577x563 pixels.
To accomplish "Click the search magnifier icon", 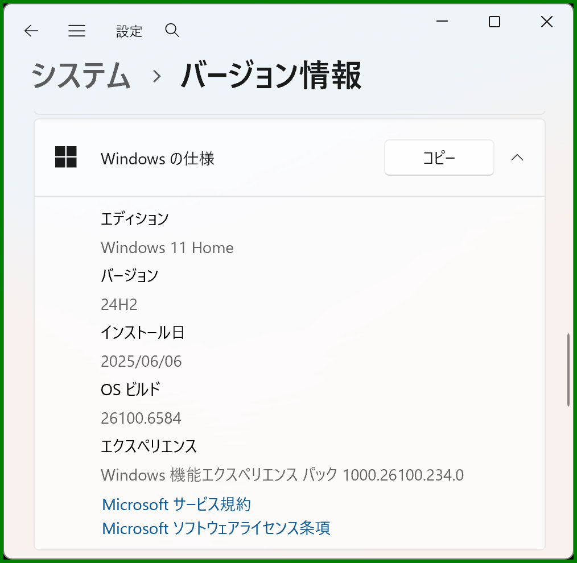I will click(172, 30).
